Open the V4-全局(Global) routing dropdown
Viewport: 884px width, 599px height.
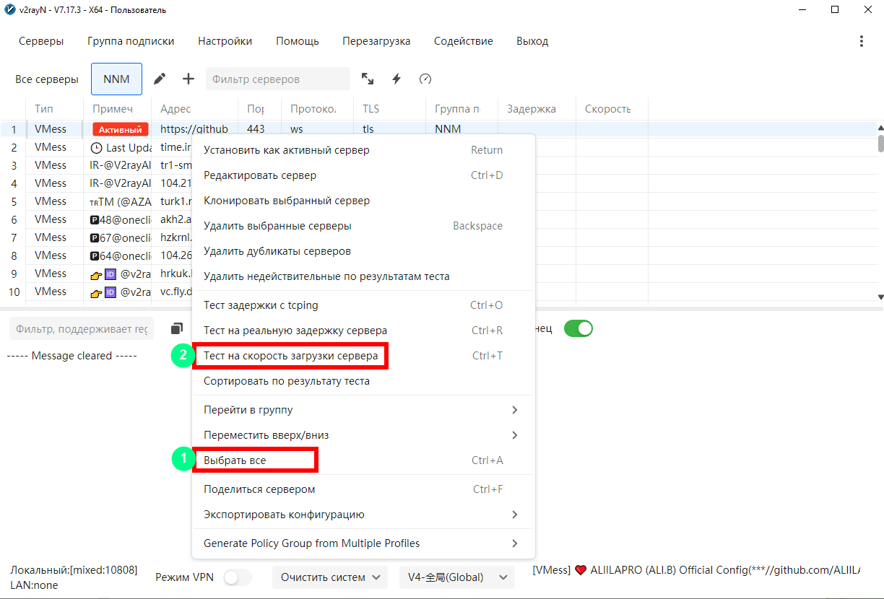(x=456, y=577)
